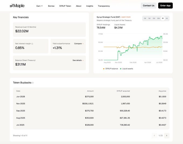The image size is (183, 144).
Task: Click the +1.31% yield outperformance value
Action: pyautogui.click(x=57, y=48)
